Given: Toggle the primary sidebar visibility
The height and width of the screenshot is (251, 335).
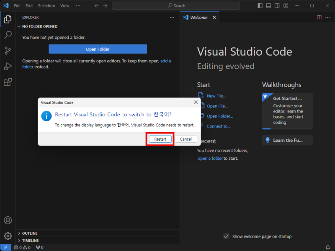Looking at the screenshot, I should (x=260, y=5).
